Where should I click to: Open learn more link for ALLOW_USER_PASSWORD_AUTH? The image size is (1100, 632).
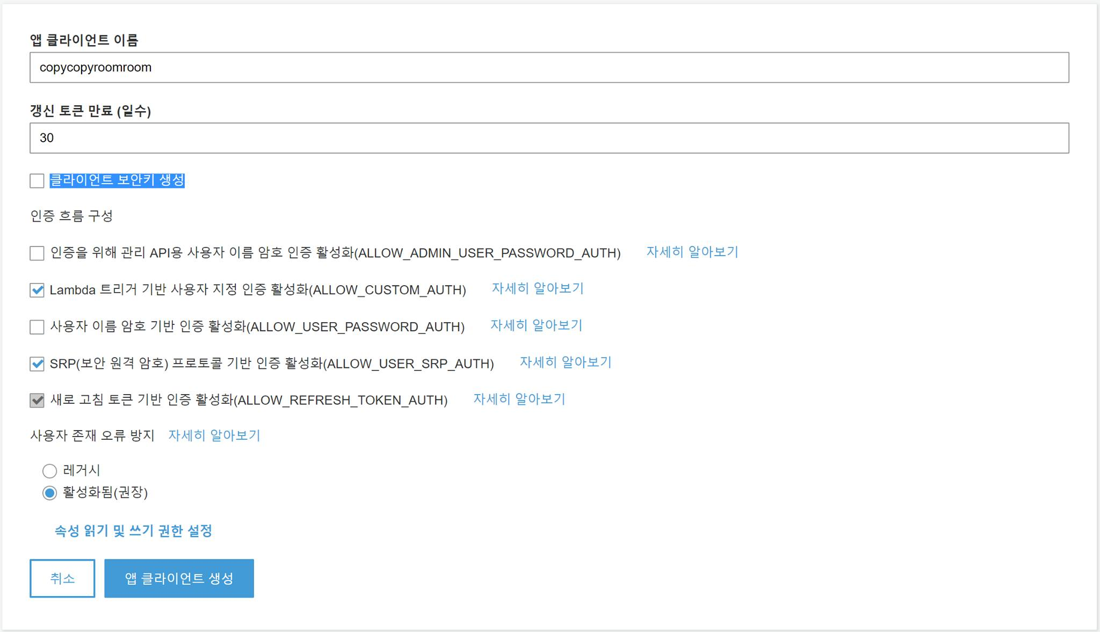point(536,325)
